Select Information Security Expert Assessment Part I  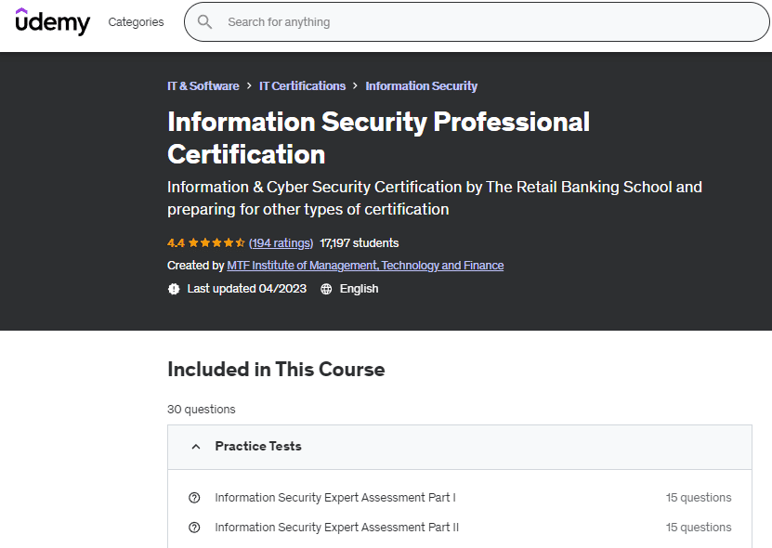click(x=334, y=498)
